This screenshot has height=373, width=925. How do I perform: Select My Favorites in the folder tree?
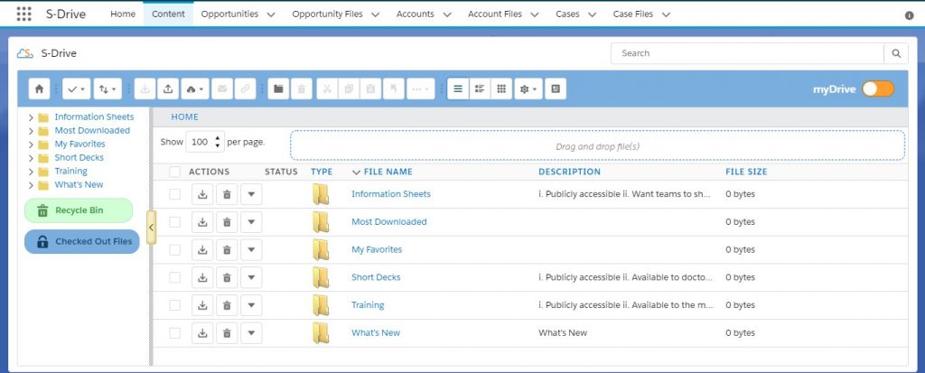pos(79,144)
